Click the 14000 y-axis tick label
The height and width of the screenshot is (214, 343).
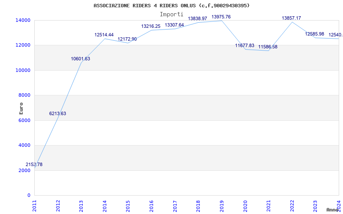point(23,20)
